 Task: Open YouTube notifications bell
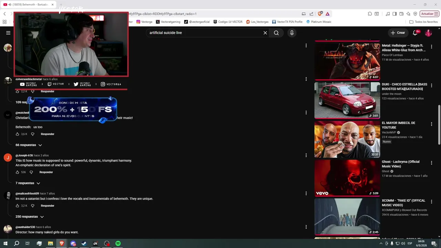point(416,33)
